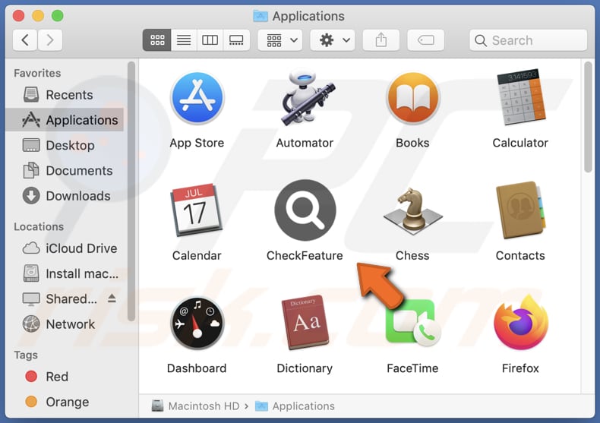The height and width of the screenshot is (423, 600).
Task: Select the CheckFeature magnifier icon
Action: click(305, 210)
